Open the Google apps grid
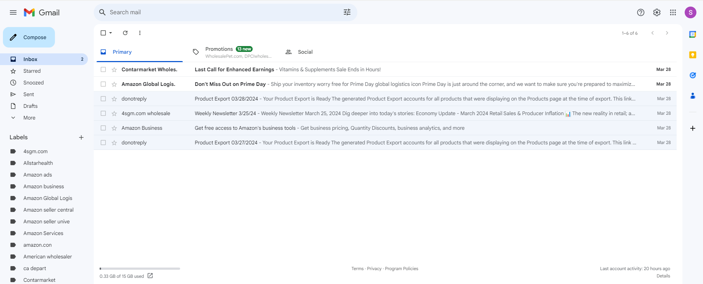 [x=673, y=12]
